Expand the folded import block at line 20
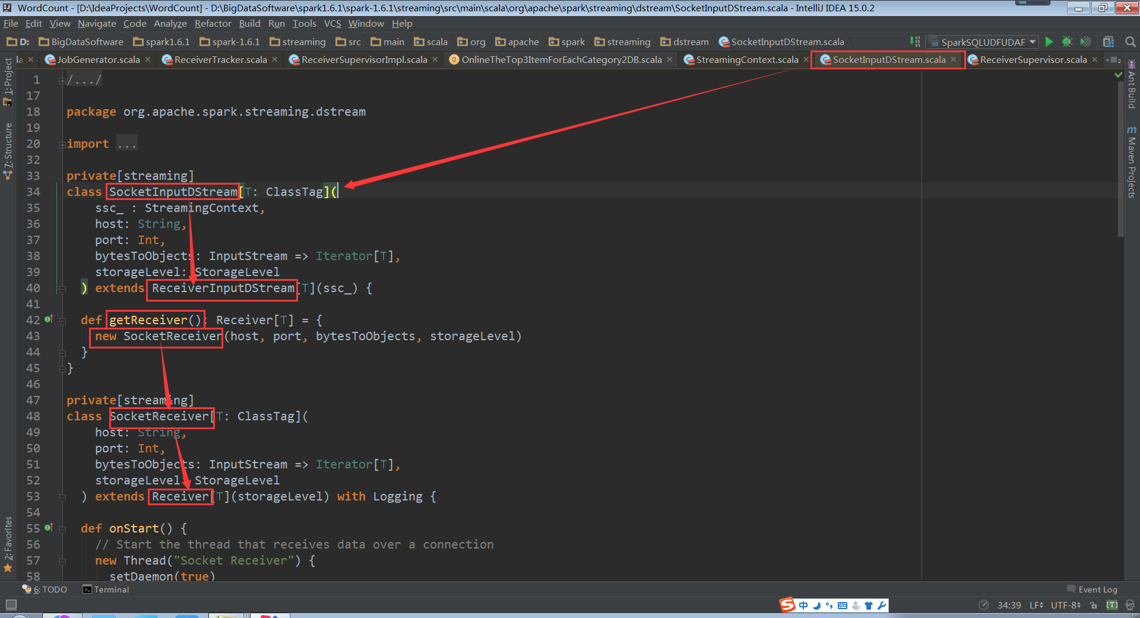This screenshot has height=618, width=1140. (62, 144)
